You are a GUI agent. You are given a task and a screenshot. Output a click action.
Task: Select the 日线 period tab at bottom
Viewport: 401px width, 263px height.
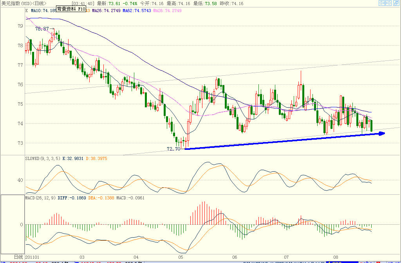pyautogui.click(x=18, y=257)
